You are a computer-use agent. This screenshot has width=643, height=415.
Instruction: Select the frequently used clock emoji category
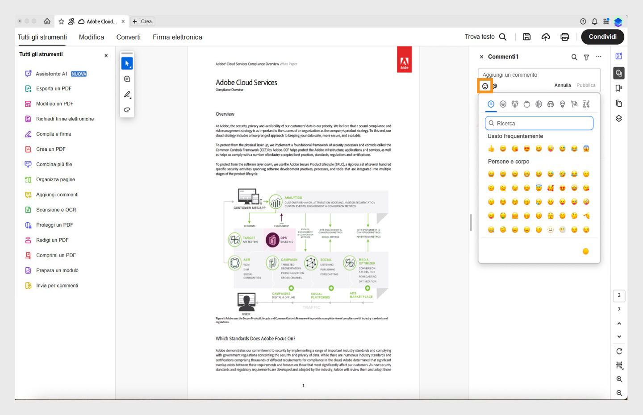491,104
